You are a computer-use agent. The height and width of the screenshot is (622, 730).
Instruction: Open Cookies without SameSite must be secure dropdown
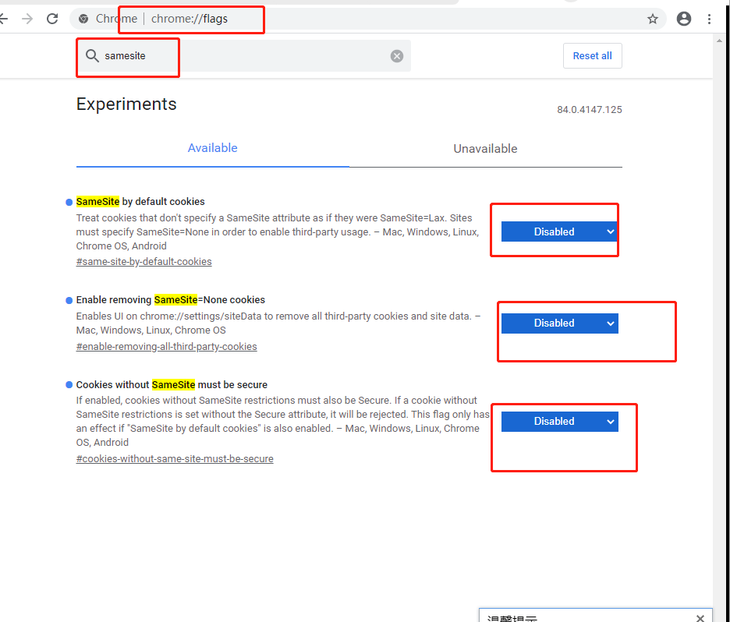pyautogui.click(x=559, y=421)
